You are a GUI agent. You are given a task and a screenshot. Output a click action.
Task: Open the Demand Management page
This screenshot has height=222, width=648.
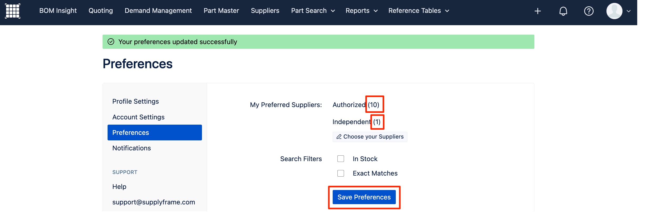[158, 11]
